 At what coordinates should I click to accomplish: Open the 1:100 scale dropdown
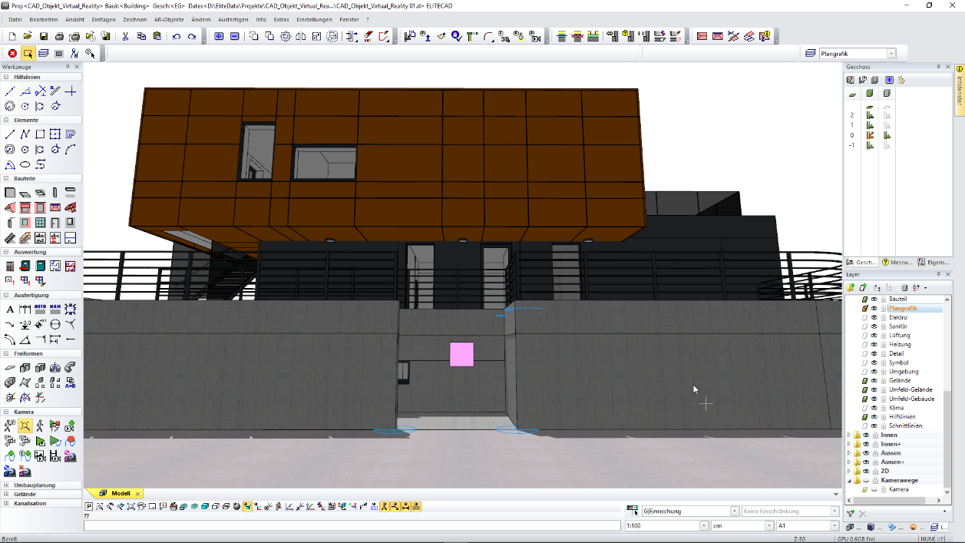tap(703, 526)
